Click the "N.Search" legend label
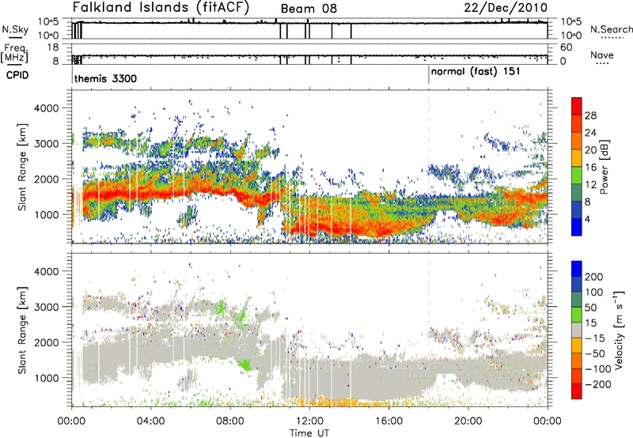 pos(611,29)
